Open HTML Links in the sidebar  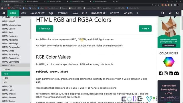(8, 90)
